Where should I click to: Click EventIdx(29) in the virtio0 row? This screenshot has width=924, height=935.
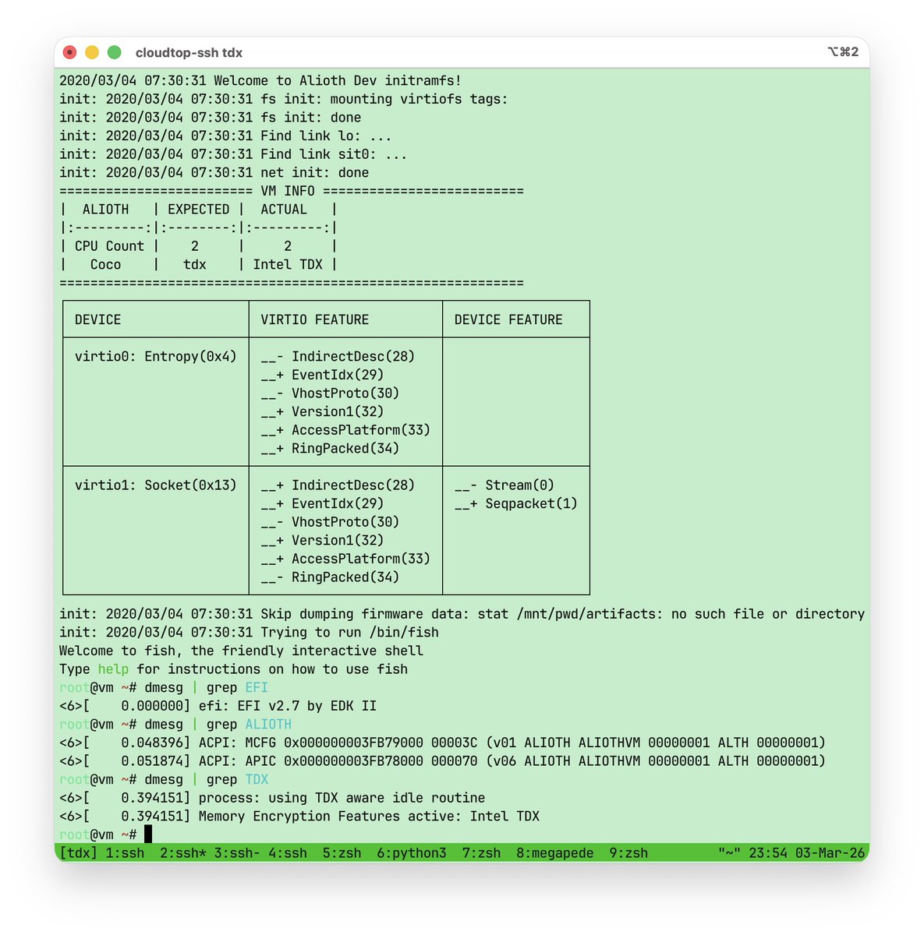pos(338,375)
